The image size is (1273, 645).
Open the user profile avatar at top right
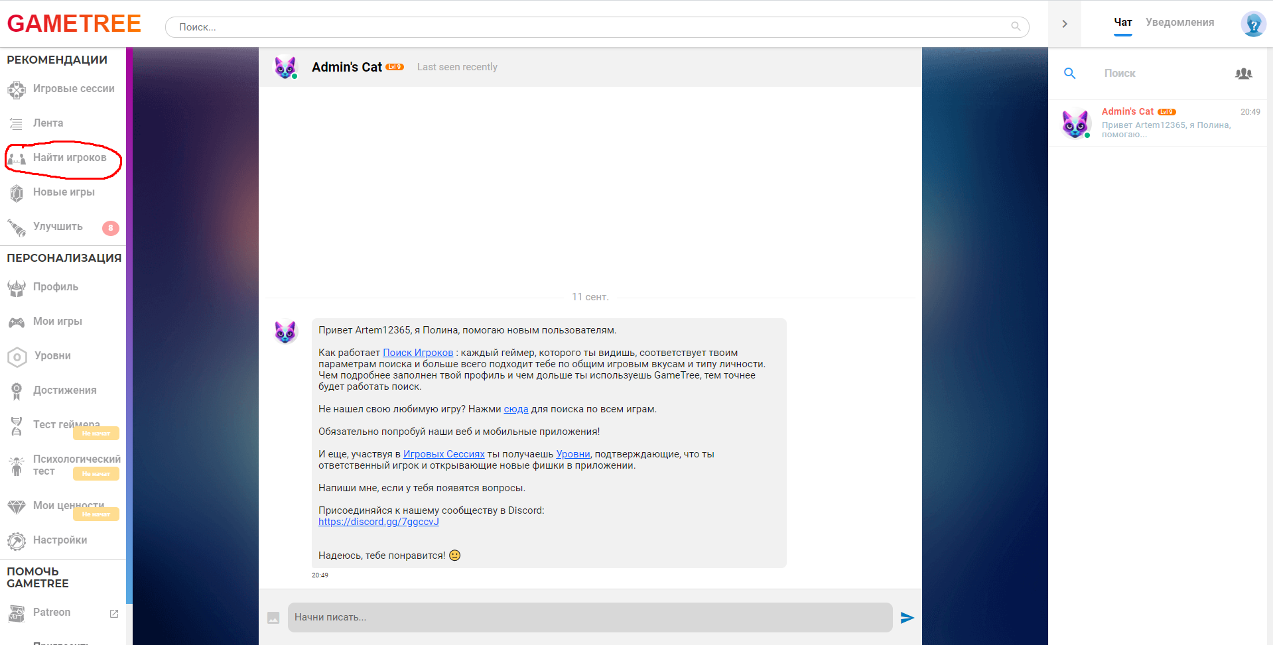click(1252, 25)
